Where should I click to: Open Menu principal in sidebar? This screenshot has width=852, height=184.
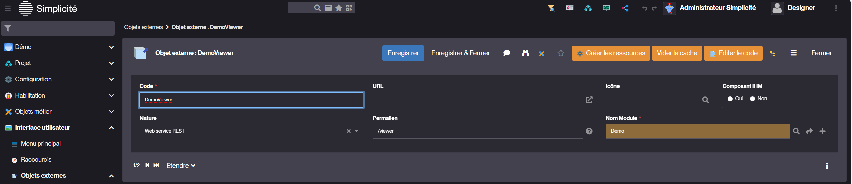(40, 144)
